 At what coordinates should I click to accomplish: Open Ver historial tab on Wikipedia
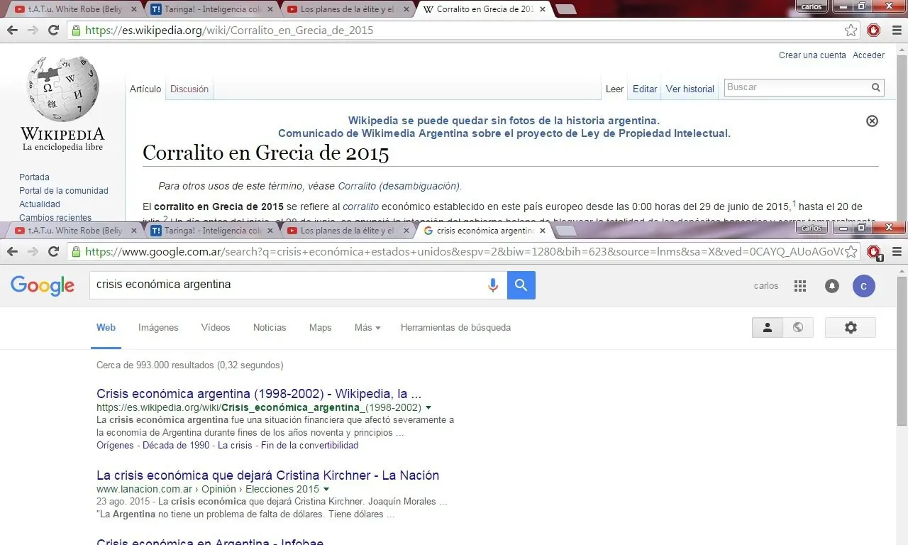[690, 89]
